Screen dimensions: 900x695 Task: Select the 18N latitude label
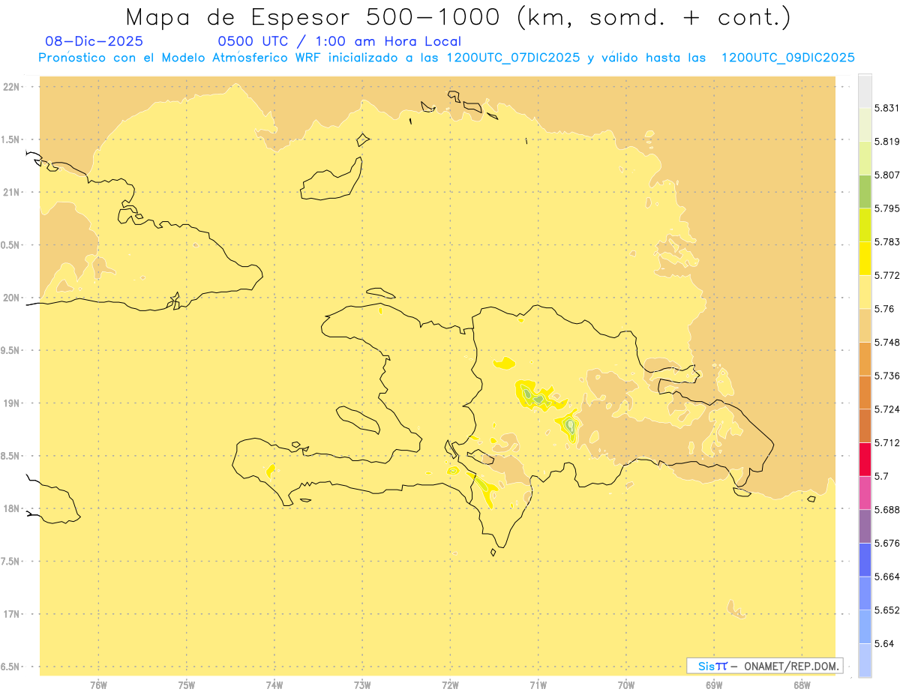(11, 508)
